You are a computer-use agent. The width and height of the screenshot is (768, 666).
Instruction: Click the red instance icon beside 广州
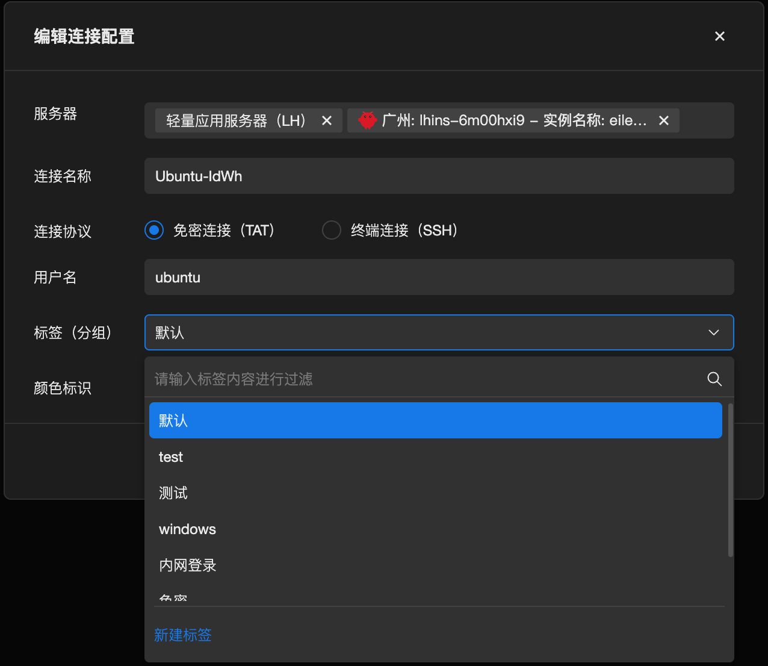[367, 120]
